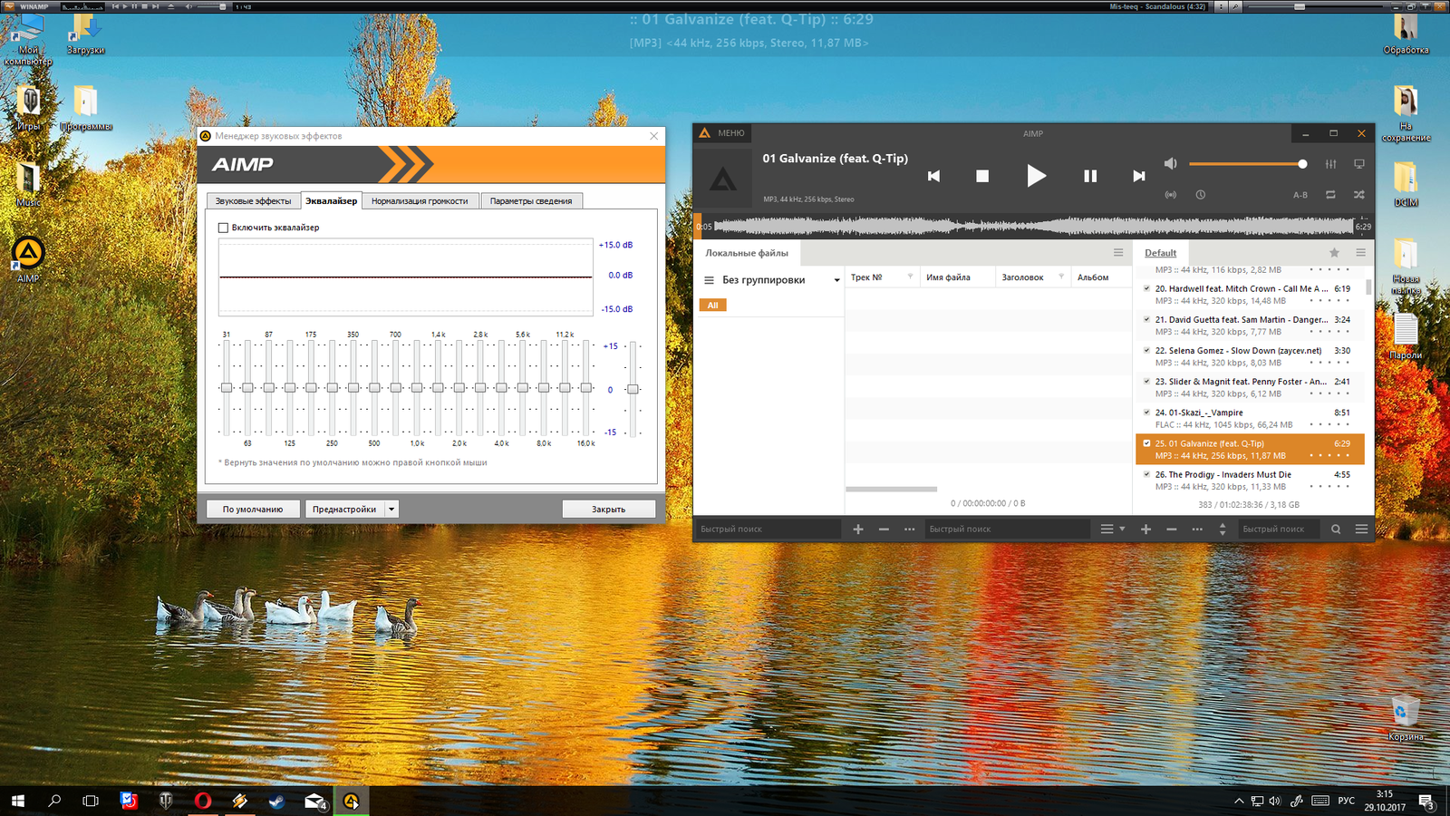
Task: Toggle A-B repeat section
Action: click(x=1300, y=195)
